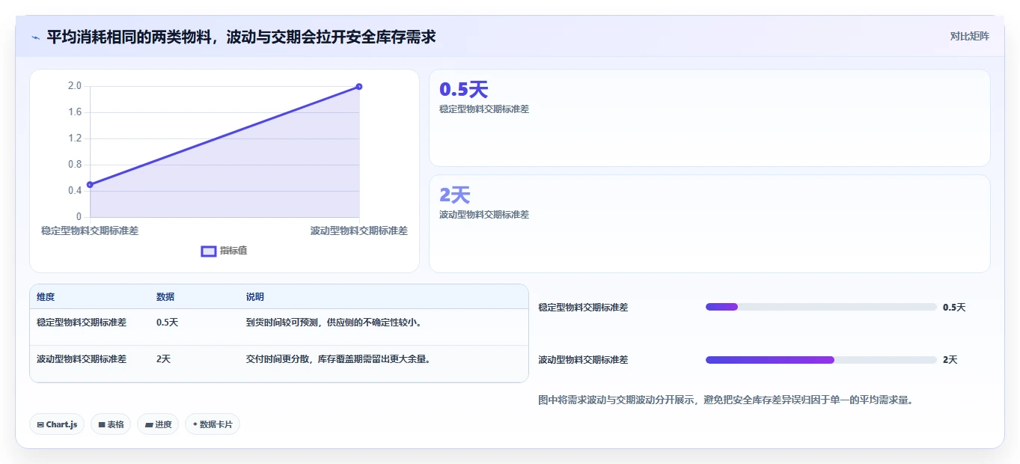Click description 交付时间更分散，库存覆盖期需留出更大余量。
1020x464 pixels.
pyautogui.click(x=339, y=359)
